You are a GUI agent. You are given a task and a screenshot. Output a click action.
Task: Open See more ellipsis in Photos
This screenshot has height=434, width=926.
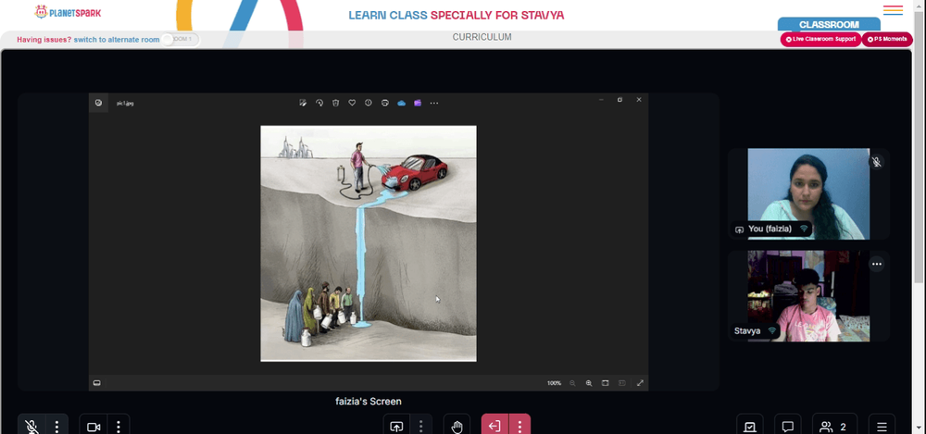(434, 103)
